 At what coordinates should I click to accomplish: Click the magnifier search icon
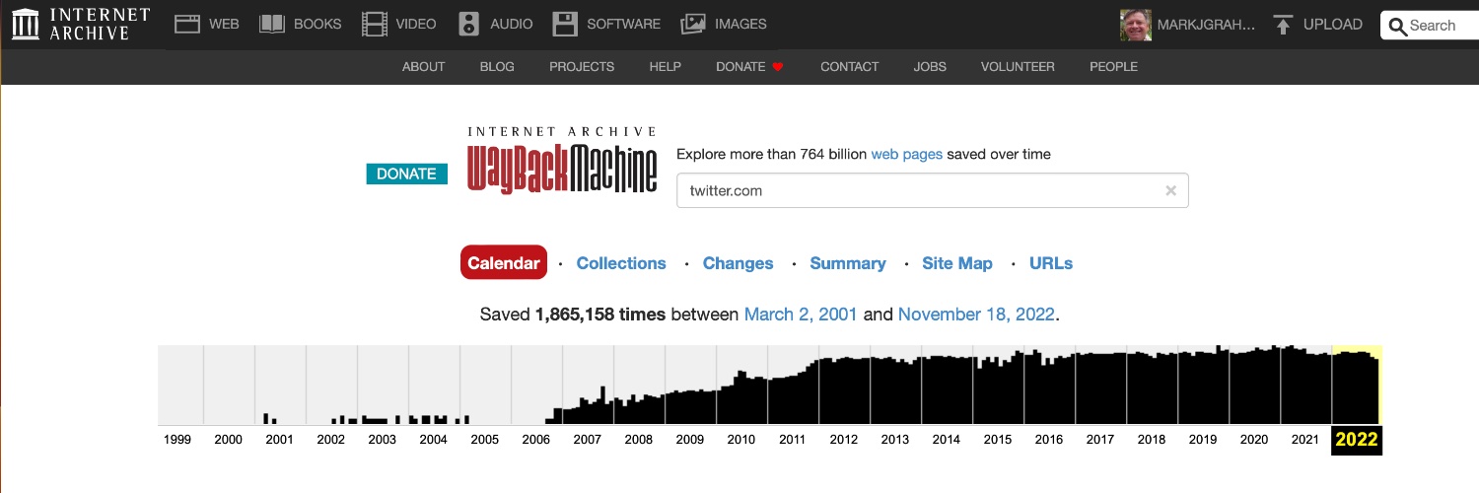(x=1397, y=26)
